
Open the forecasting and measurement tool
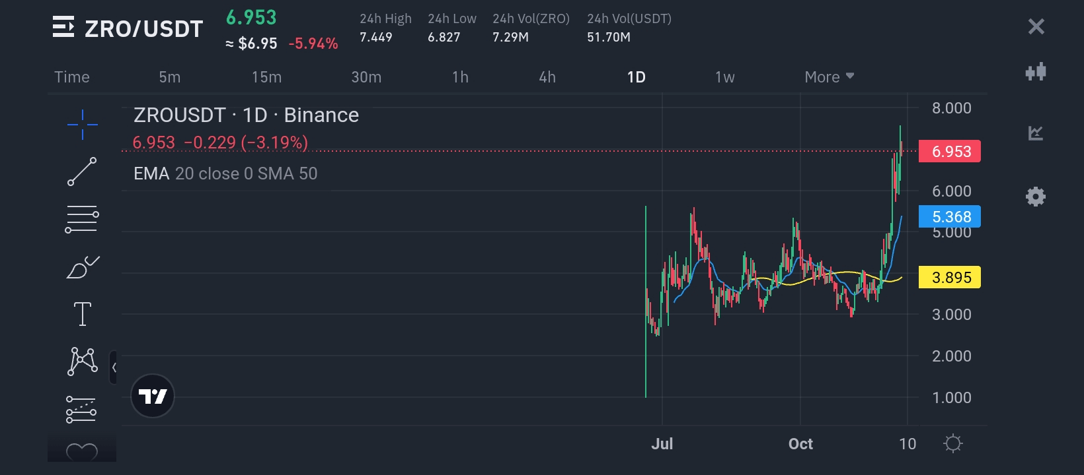point(82,409)
